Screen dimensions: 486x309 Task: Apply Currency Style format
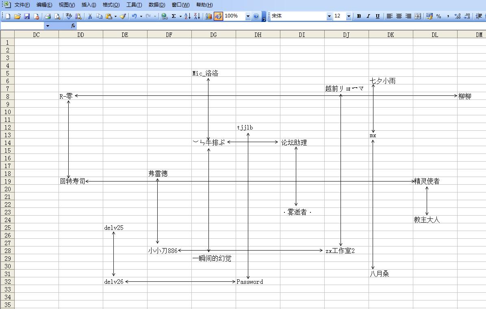(x=429, y=16)
